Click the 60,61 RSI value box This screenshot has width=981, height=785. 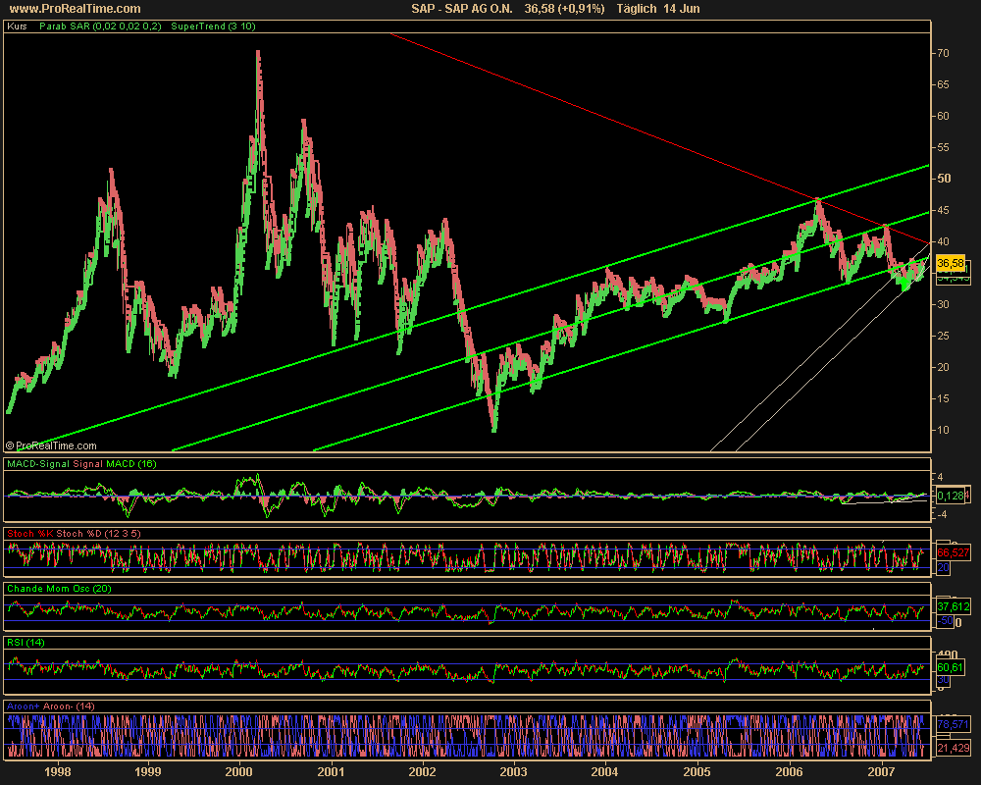pyautogui.click(x=952, y=667)
